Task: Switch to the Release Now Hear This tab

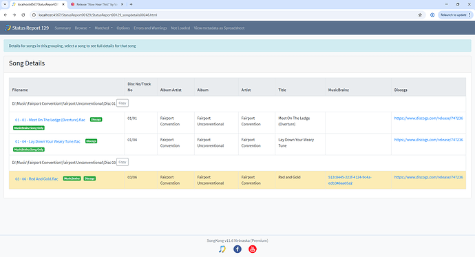Action: tap(97, 4)
